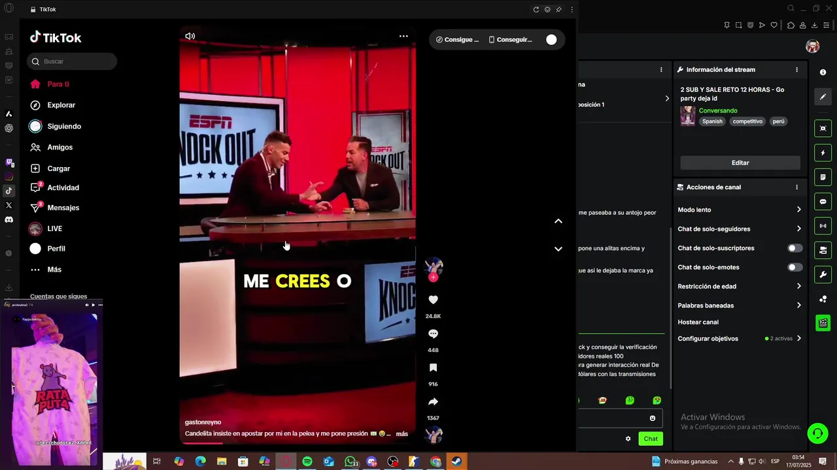This screenshot has width=837, height=470.
Task: Open Discord in the browser sidebar
Action: pos(9,220)
